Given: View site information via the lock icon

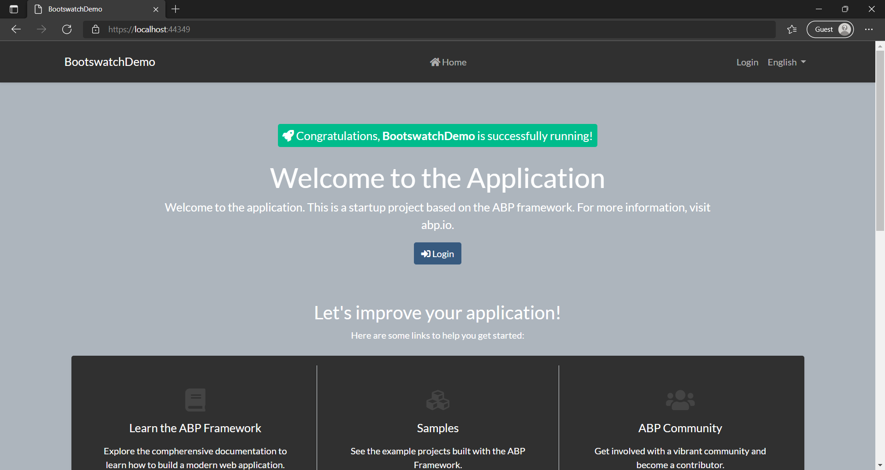Looking at the screenshot, I should coord(95,29).
